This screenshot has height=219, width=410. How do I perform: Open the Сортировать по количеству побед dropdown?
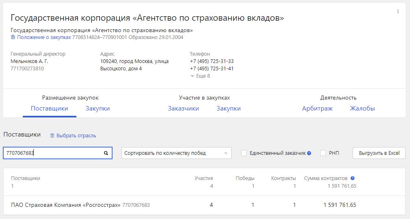(176, 153)
